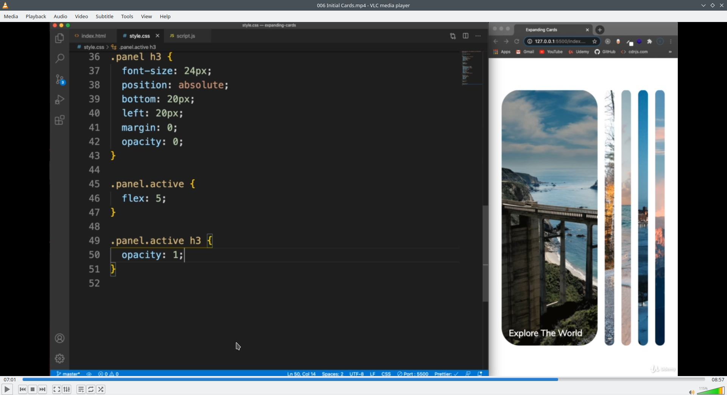Click the LF end-of-line selector
Image resolution: width=727 pixels, height=395 pixels.
[373, 374]
